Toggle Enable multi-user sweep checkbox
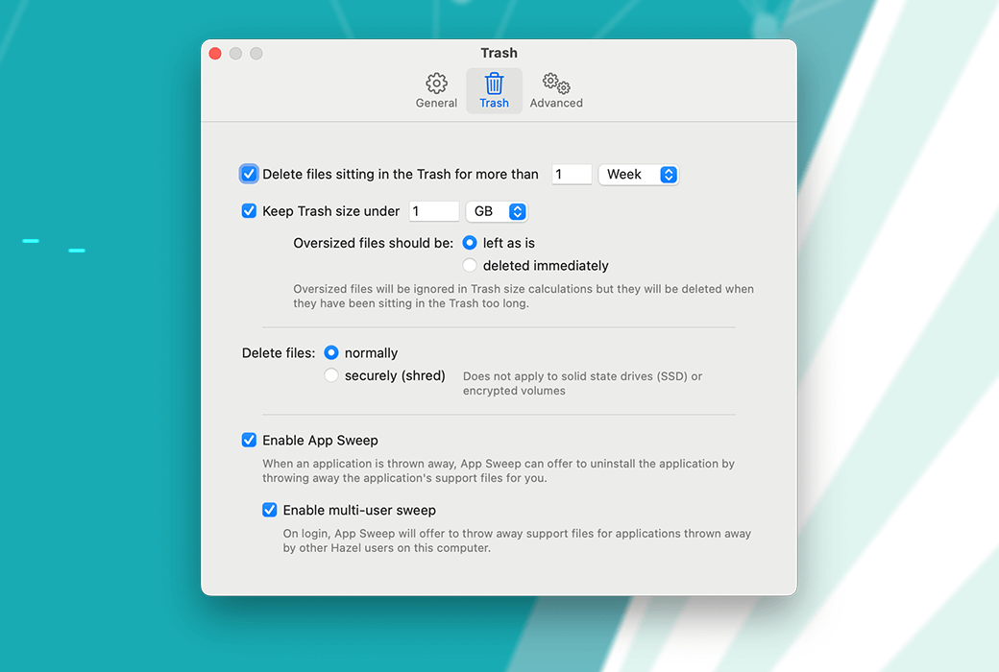The width and height of the screenshot is (999, 672). [270, 510]
